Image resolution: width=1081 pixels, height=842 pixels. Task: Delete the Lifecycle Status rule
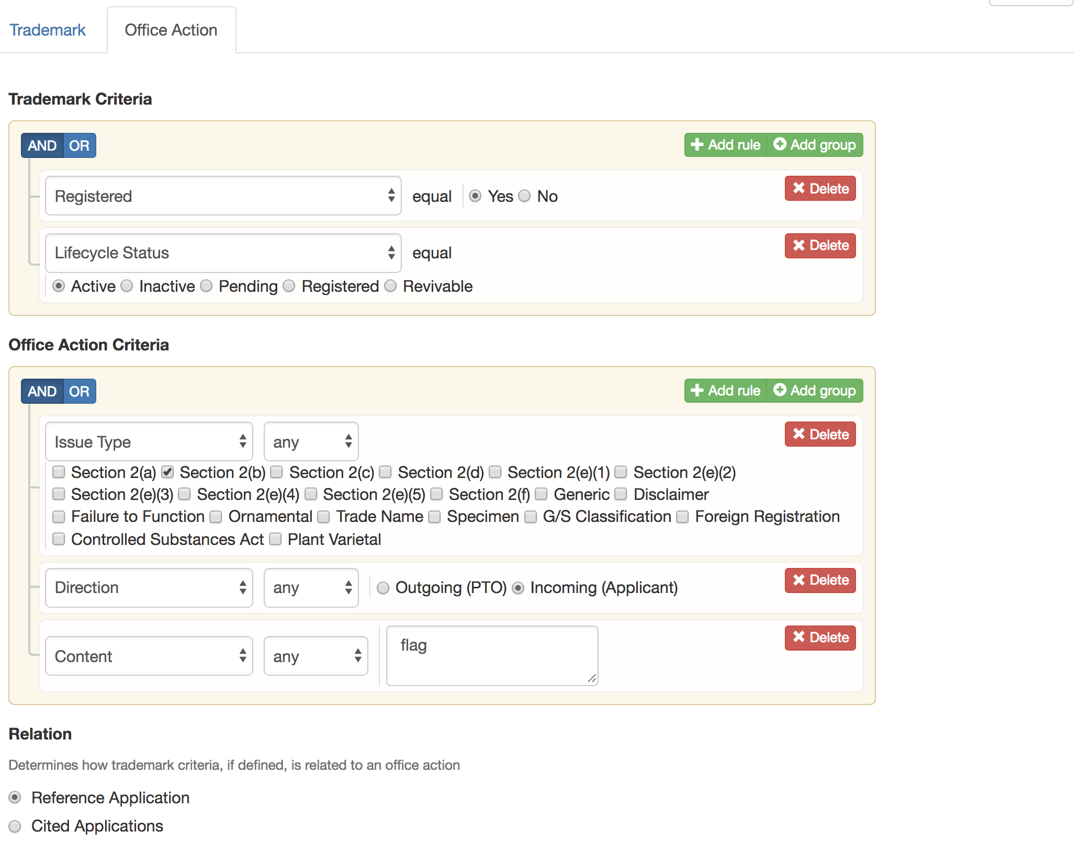(820, 245)
